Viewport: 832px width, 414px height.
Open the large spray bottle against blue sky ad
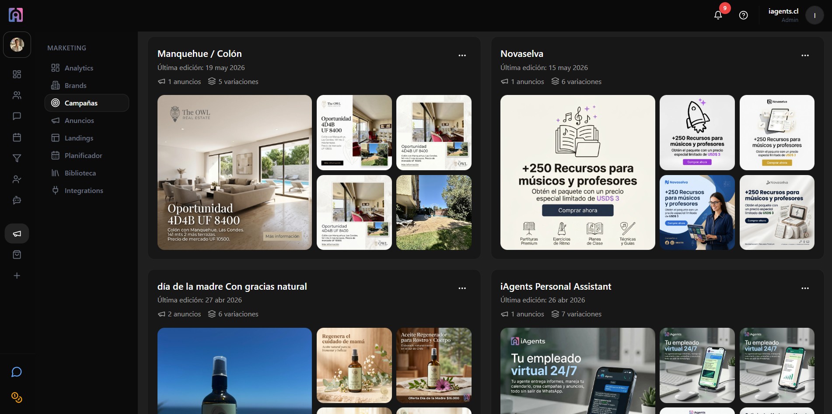click(x=234, y=371)
